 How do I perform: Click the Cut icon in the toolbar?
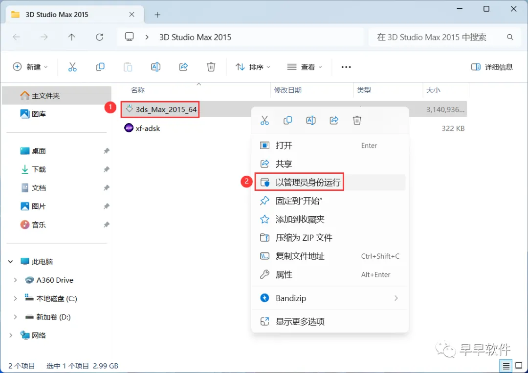(x=72, y=67)
